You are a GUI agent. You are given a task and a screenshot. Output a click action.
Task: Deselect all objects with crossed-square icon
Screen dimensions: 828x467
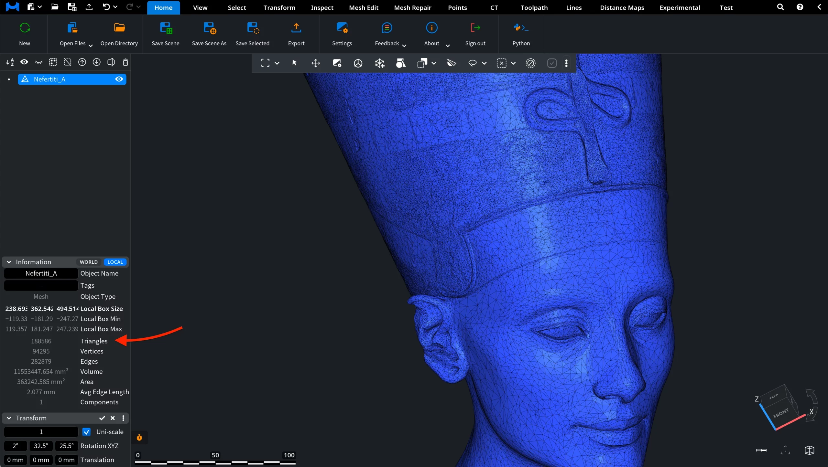coord(68,62)
